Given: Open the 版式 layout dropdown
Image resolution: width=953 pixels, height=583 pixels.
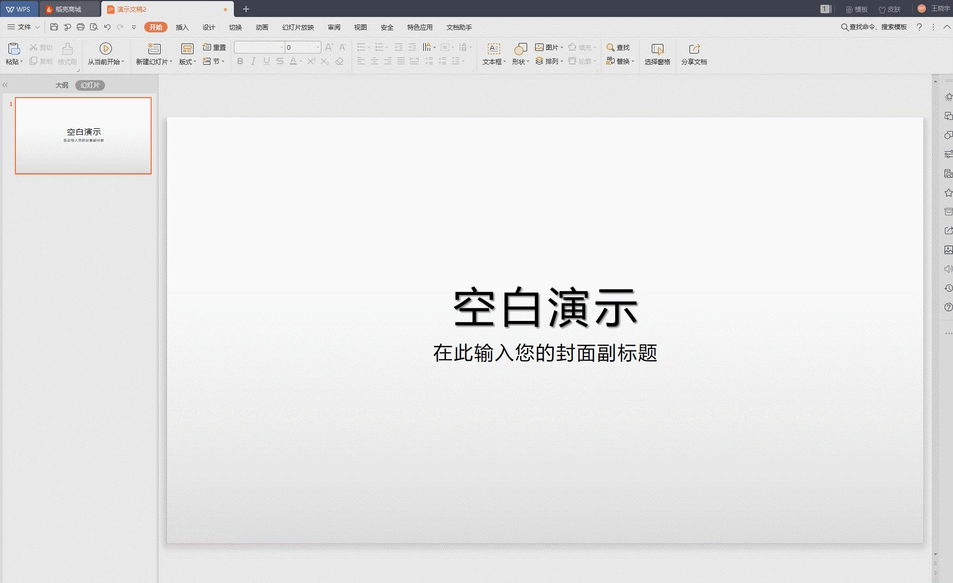Looking at the screenshot, I should pyautogui.click(x=187, y=62).
